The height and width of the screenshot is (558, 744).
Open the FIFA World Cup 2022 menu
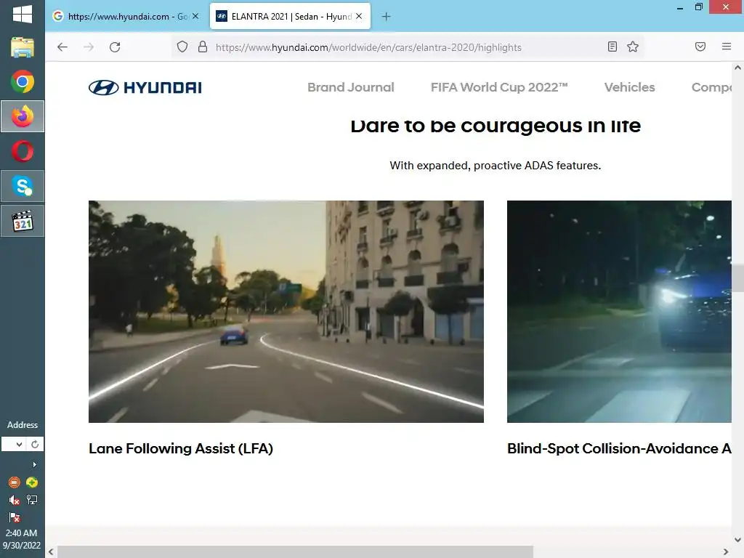click(x=499, y=87)
